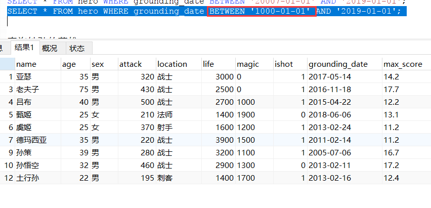Select the age column header
The width and height of the screenshot is (431, 208).
pyautogui.click(x=75, y=64)
